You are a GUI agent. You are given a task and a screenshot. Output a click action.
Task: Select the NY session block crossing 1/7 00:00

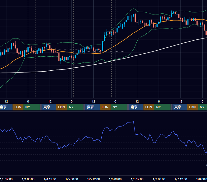point(162,107)
